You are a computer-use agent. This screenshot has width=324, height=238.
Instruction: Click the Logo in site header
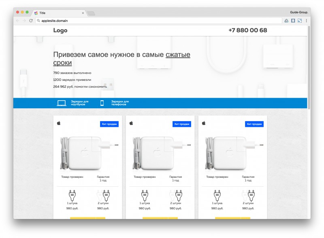60,30
